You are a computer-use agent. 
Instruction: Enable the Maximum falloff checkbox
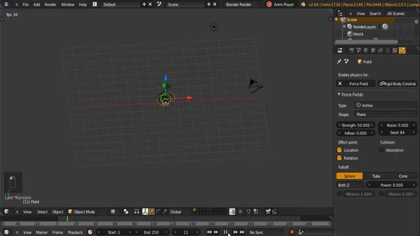(x=381, y=194)
